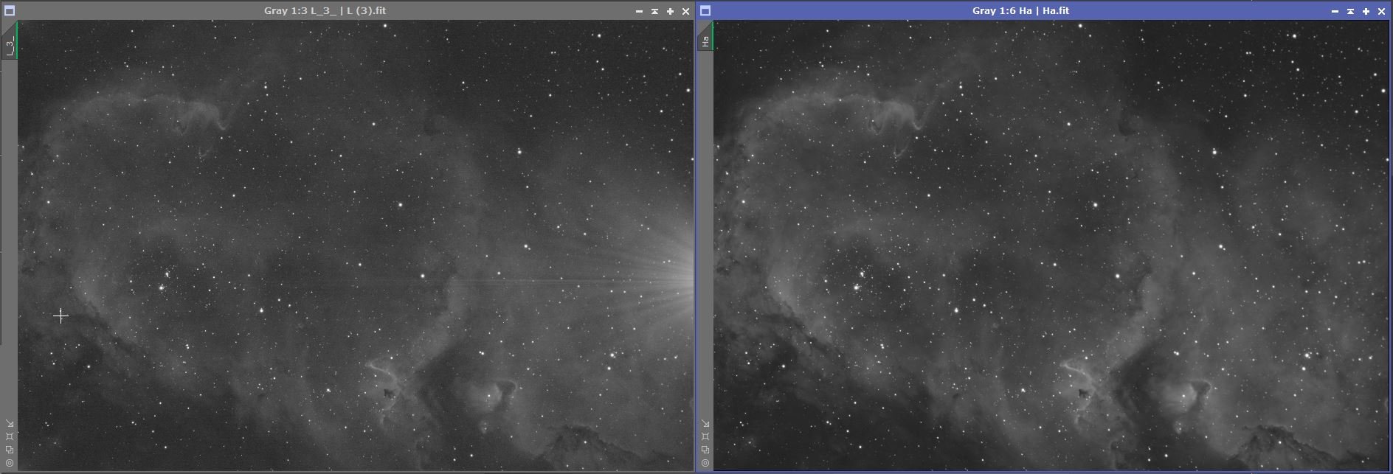The image size is (1393, 474).
Task: Click fit-view icon in L (3).fit window
Action: pos(10,436)
